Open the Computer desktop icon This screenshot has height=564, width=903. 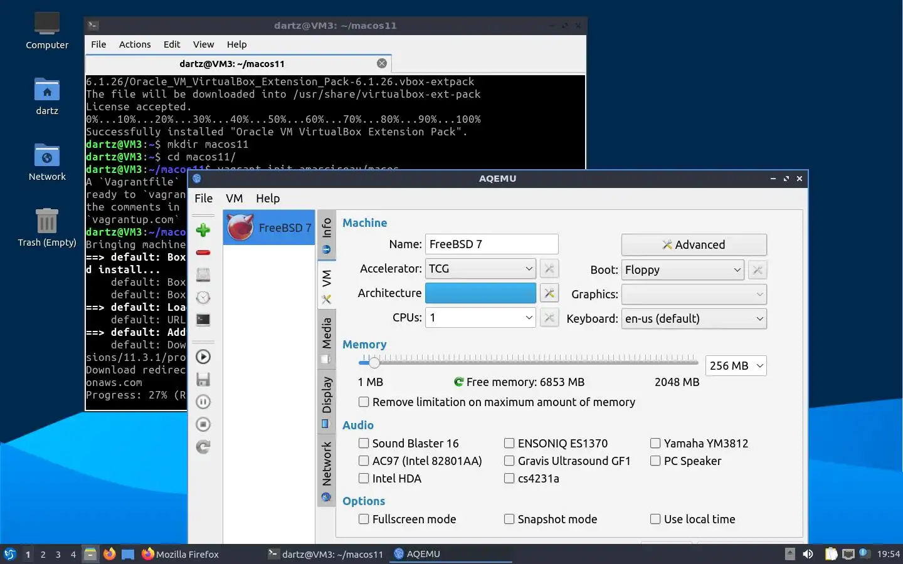[x=47, y=31]
